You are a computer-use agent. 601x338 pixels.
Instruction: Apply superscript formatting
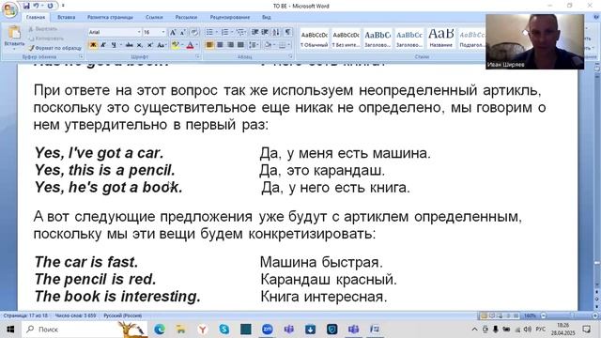[x=150, y=45]
